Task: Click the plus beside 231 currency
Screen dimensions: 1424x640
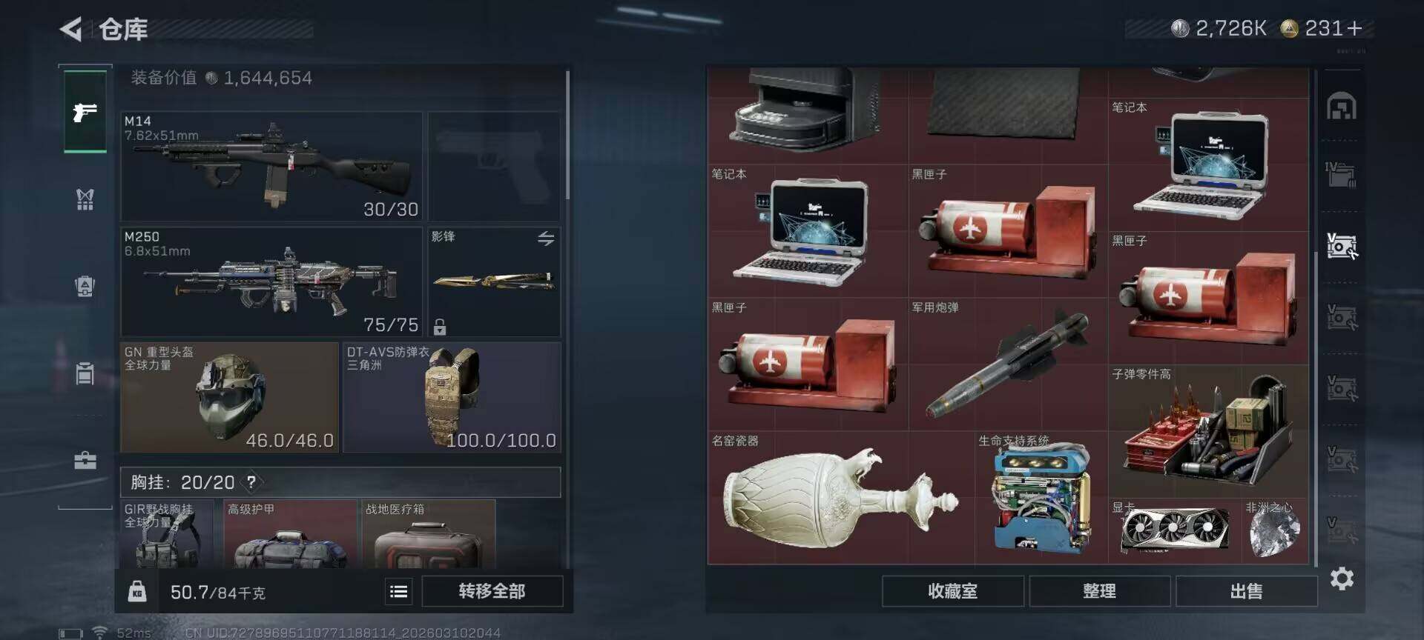Action: click(1355, 28)
